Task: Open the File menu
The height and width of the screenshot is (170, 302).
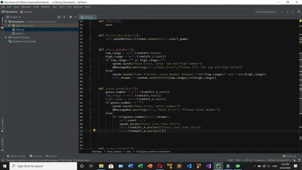Action: click(3, 7)
